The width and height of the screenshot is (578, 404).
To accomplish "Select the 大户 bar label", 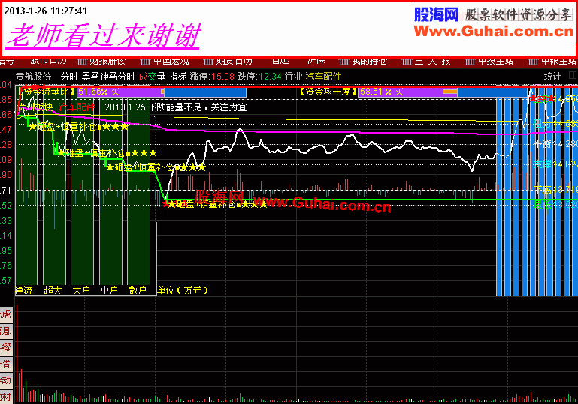I will [x=81, y=290].
